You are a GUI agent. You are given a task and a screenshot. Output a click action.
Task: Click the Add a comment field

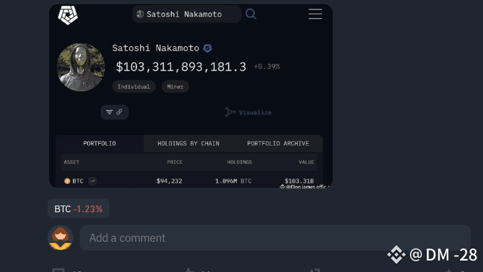pos(275,238)
